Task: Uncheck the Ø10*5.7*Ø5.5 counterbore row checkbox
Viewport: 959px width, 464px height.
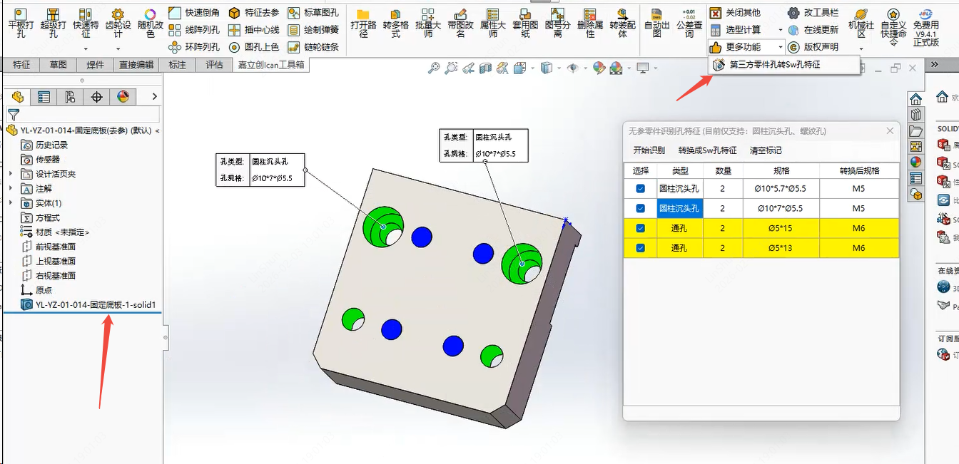Action: 640,189
